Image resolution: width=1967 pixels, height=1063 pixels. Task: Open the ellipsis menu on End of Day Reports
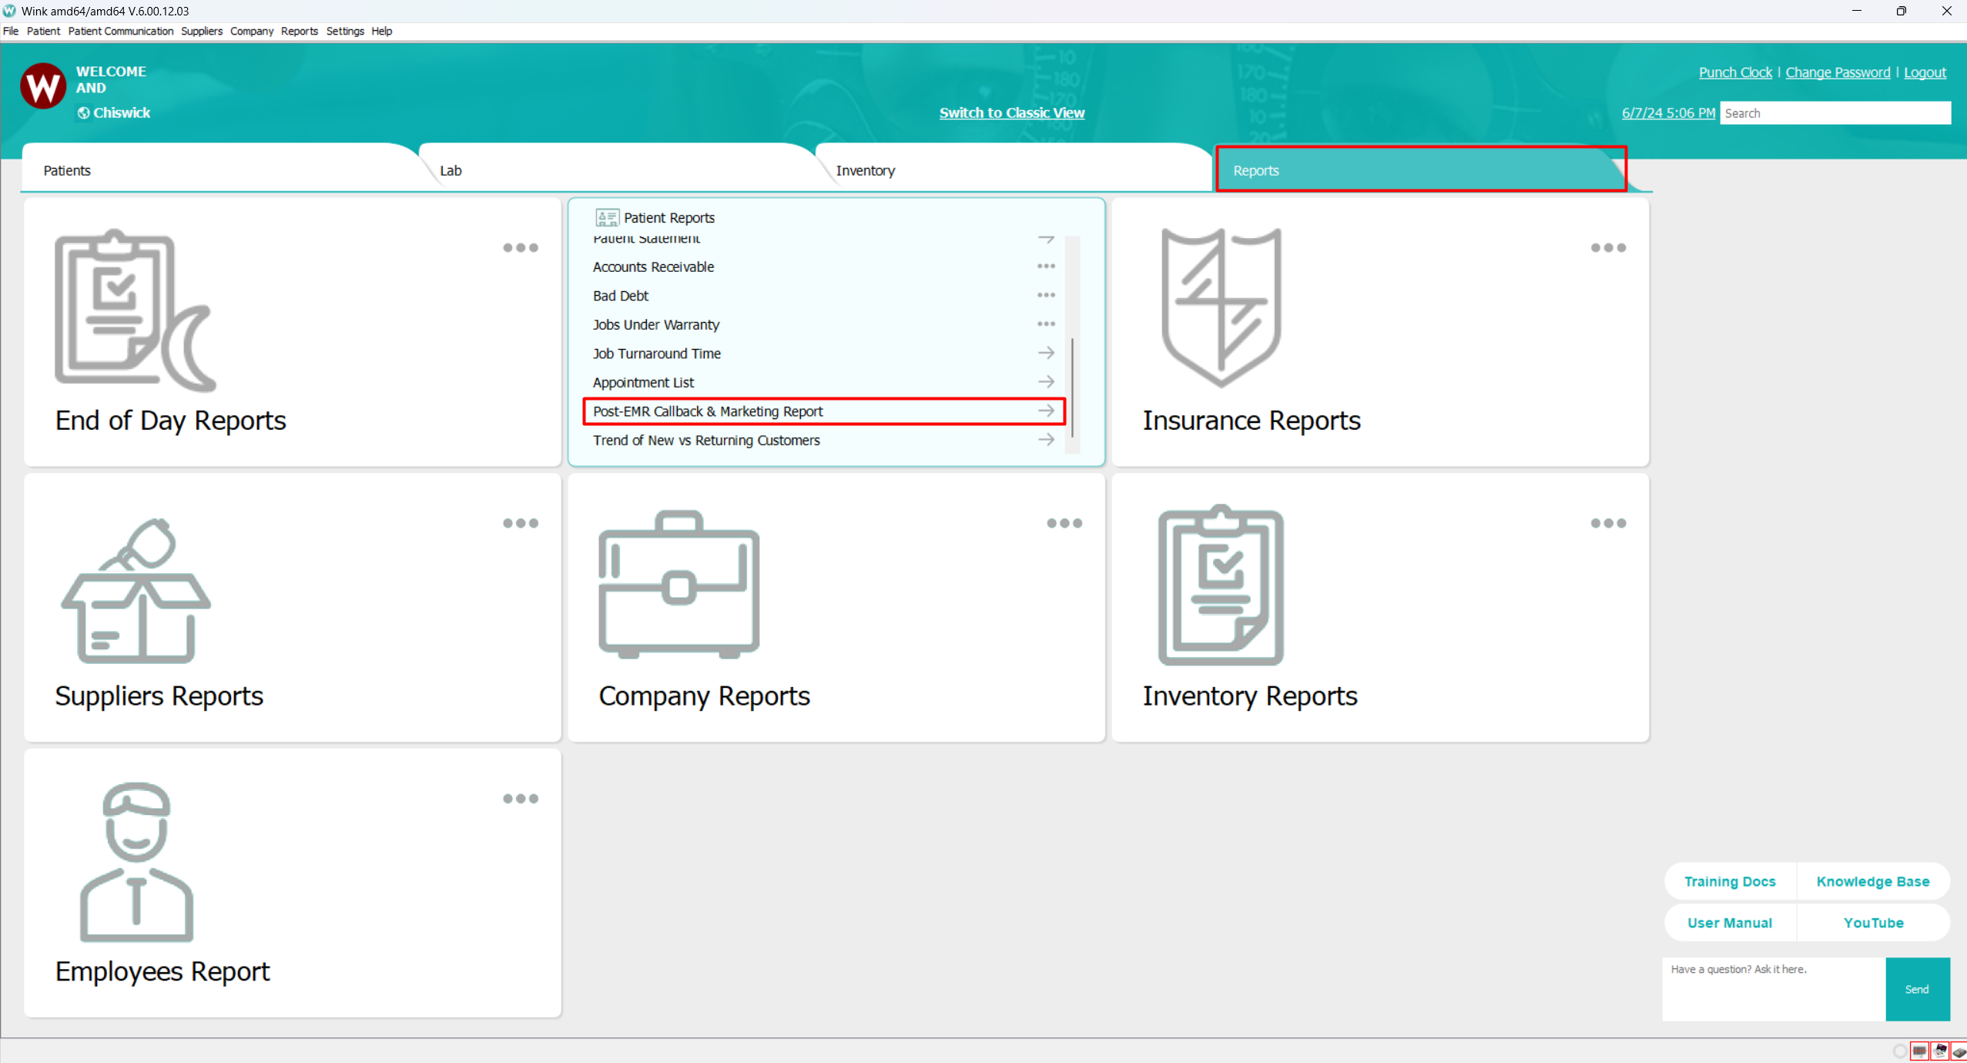tap(521, 247)
